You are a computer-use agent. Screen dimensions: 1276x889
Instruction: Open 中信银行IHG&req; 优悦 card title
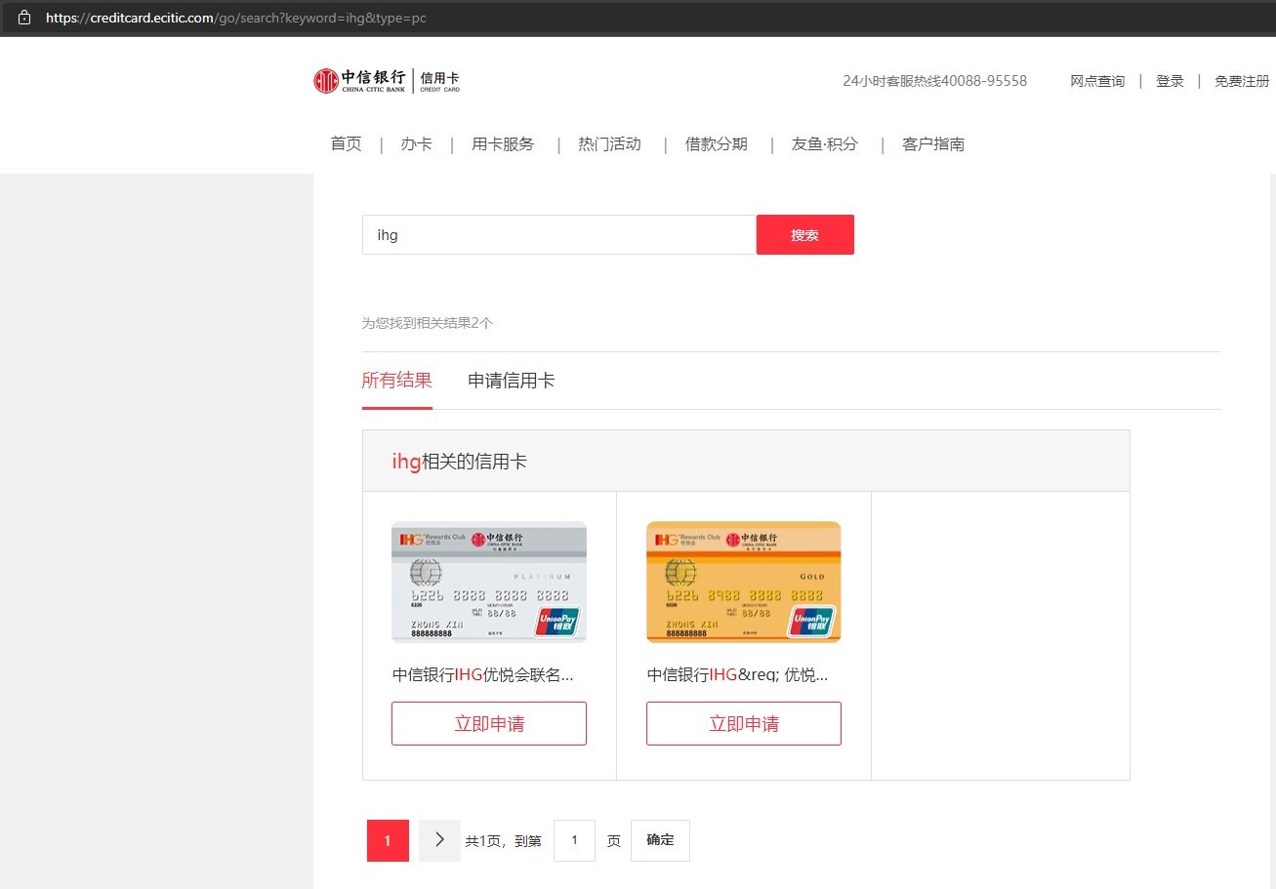point(737,675)
